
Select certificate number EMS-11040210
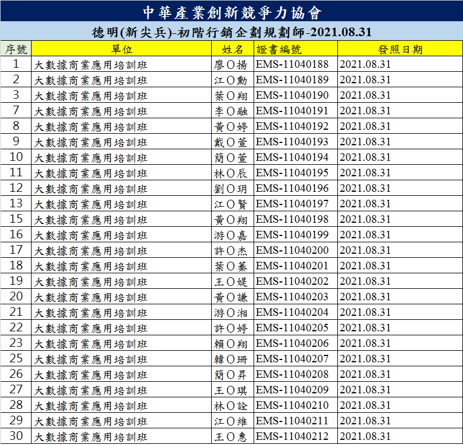(x=291, y=405)
